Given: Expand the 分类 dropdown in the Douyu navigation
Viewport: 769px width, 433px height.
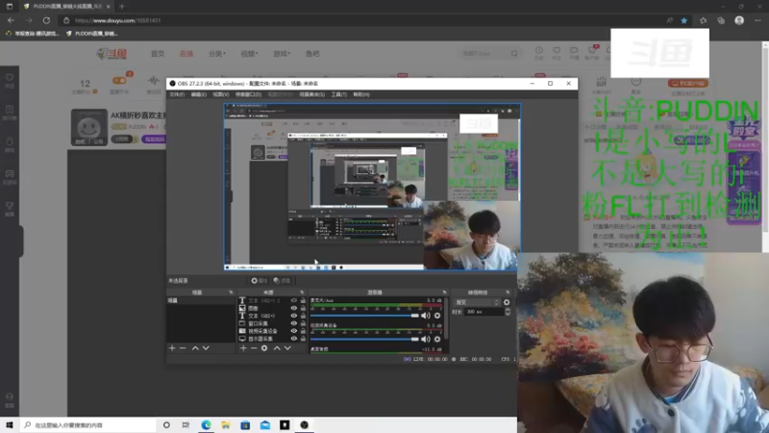Looking at the screenshot, I should click(x=217, y=54).
